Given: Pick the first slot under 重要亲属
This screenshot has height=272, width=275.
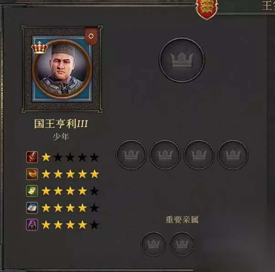Looking at the screenshot, I should click(x=153, y=244).
